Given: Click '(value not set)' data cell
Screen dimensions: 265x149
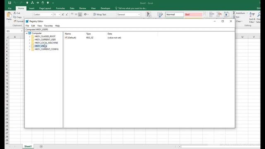Looking at the screenshot, I should click(114, 38).
